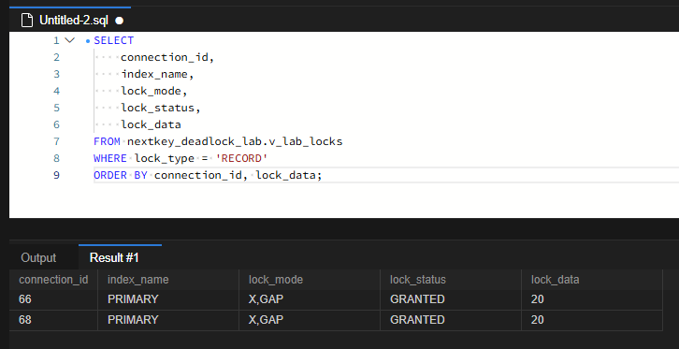
Task: Click the lock_data value 20 in row 68
Action: click(592, 320)
